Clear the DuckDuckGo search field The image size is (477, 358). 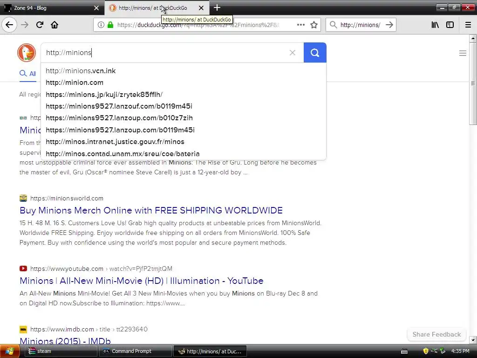[293, 53]
